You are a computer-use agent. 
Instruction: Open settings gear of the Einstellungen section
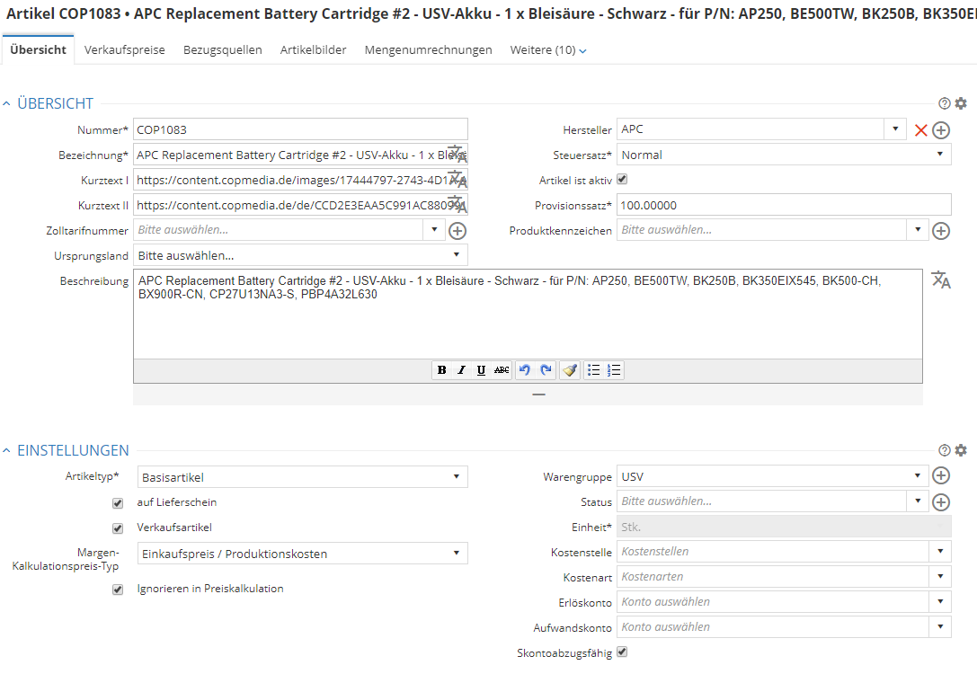click(961, 450)
